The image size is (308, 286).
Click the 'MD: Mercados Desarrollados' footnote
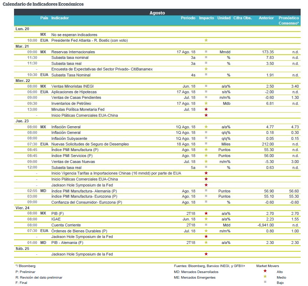[x=196, y=272]
